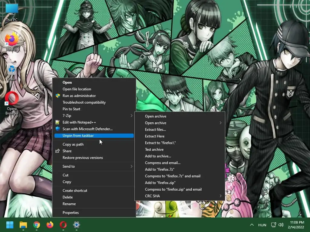Expand the CRC SHA submenu
The height and width of the screenshot is (232, 310).
point(180,196)
